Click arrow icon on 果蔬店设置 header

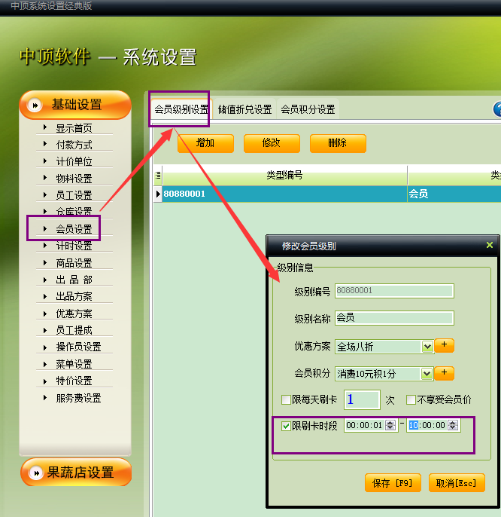point(35,473)
